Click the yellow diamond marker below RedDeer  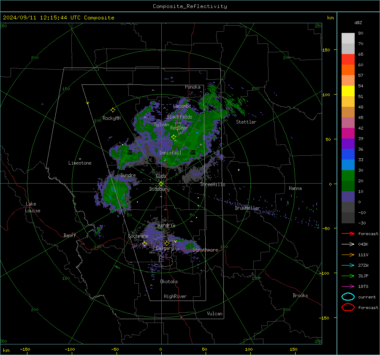[174, 137]
